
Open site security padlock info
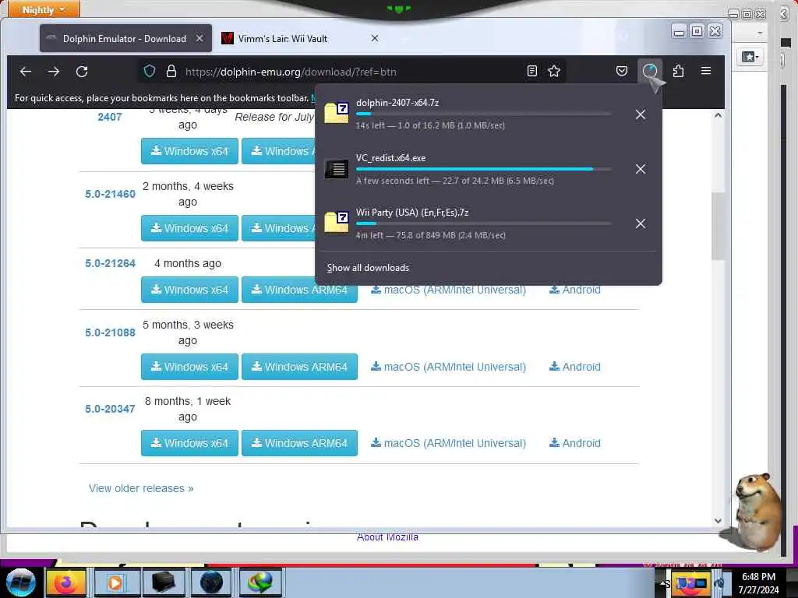[171, 71]
